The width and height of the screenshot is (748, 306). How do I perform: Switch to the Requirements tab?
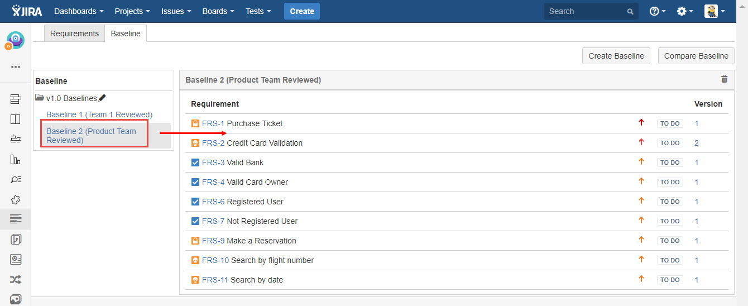point(74,34)
